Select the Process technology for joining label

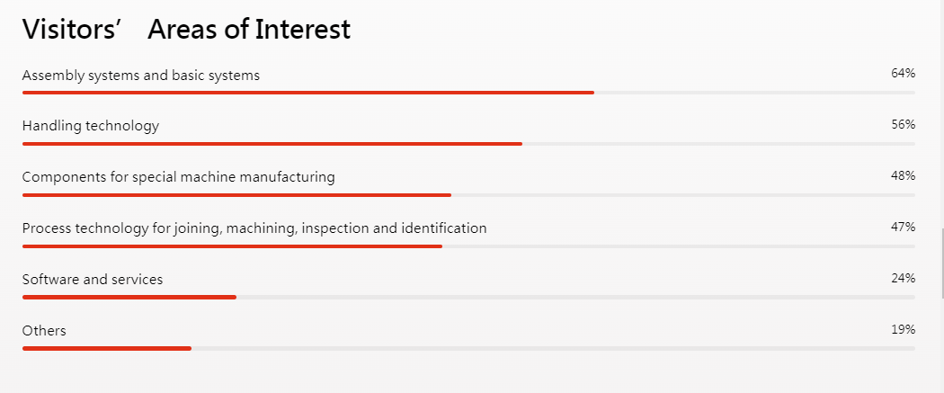click(254, 228)
